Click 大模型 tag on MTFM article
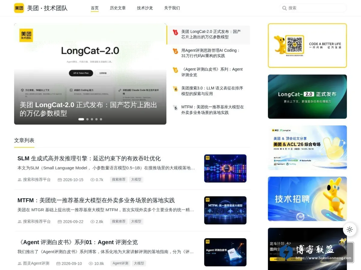361x270 pixels. pyautogui.click(x=136, y=222)
